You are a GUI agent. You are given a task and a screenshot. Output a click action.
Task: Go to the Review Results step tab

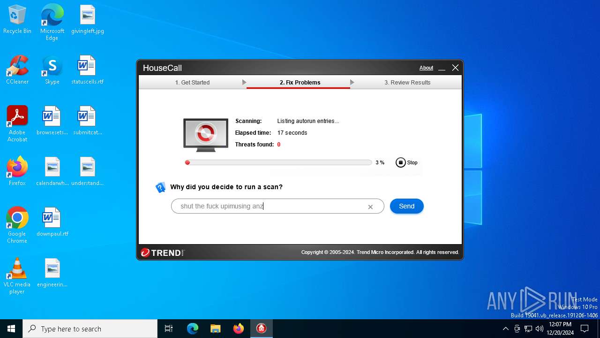point(407,83)
